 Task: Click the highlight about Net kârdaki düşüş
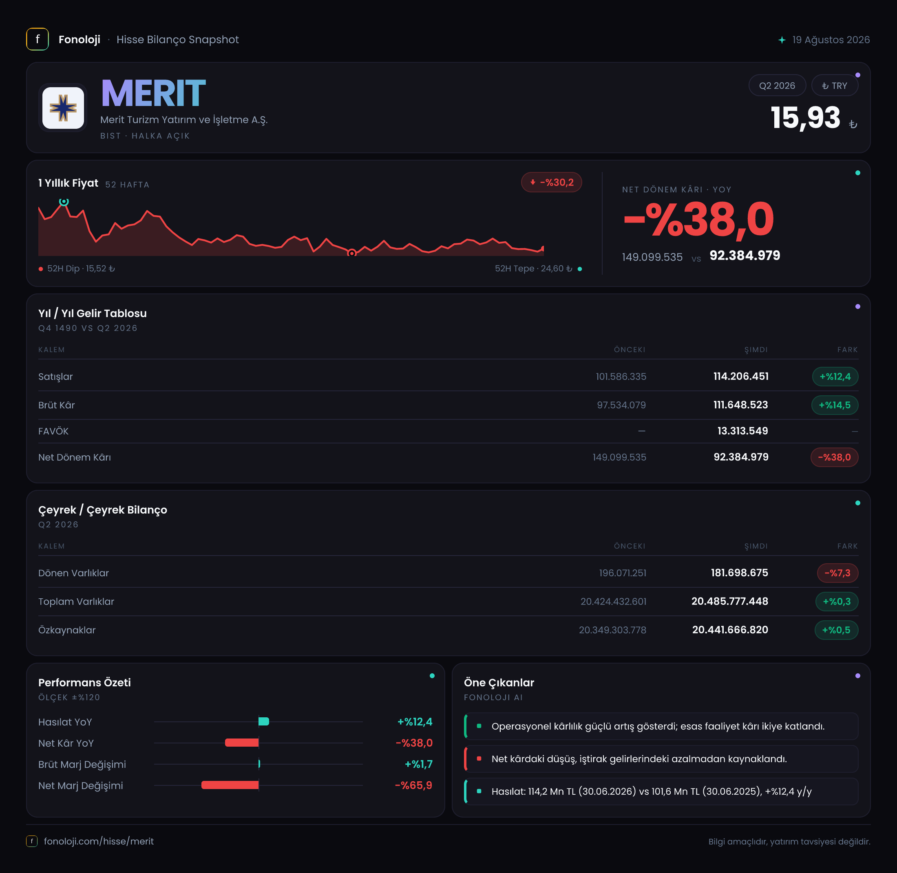[x=661, y=759]
